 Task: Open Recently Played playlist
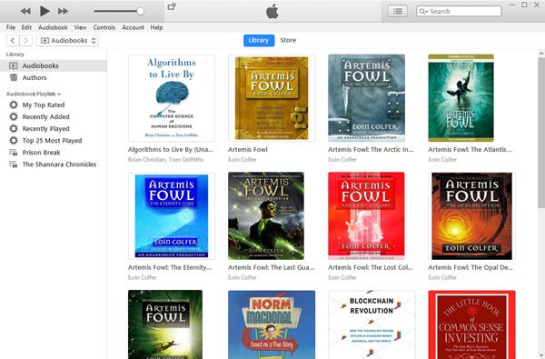pyautogui.click(x=46, y=128)
